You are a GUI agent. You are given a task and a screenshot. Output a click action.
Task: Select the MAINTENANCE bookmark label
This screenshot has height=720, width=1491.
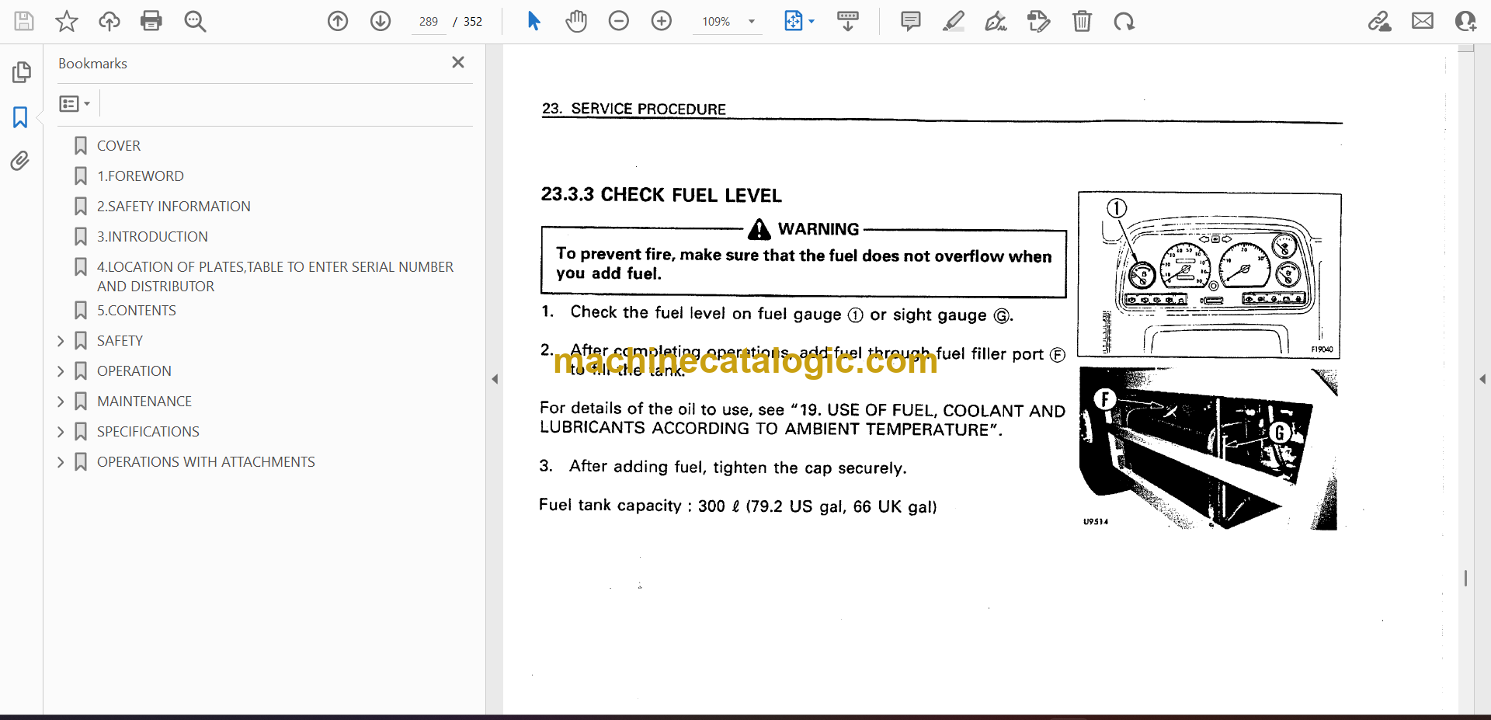coord(144,401)
